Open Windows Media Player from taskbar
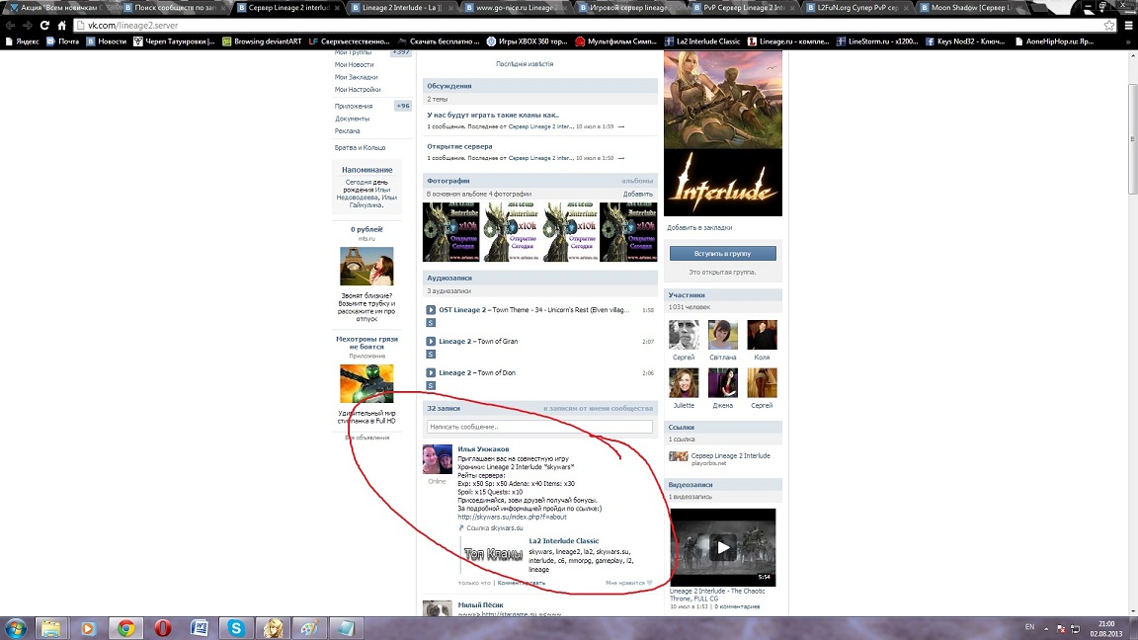The height and width of the screenshot is (640, 1138). point(88,628)
